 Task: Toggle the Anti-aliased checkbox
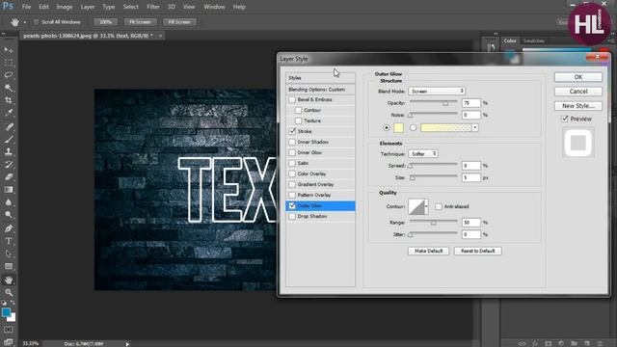click(439, 206)
